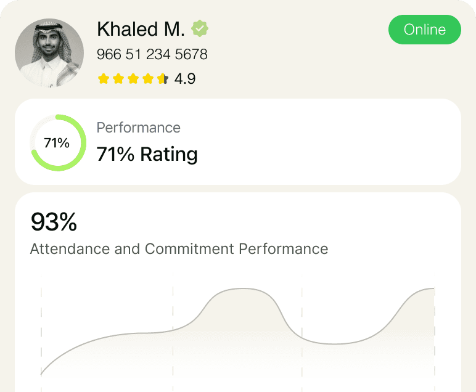
Task: Open Attendance and Commitment Performance details
Action: 179,249
